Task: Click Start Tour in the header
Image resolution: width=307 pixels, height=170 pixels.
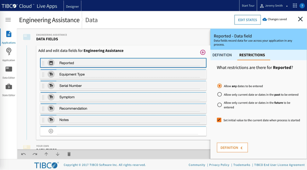Action: click(248, 6)
